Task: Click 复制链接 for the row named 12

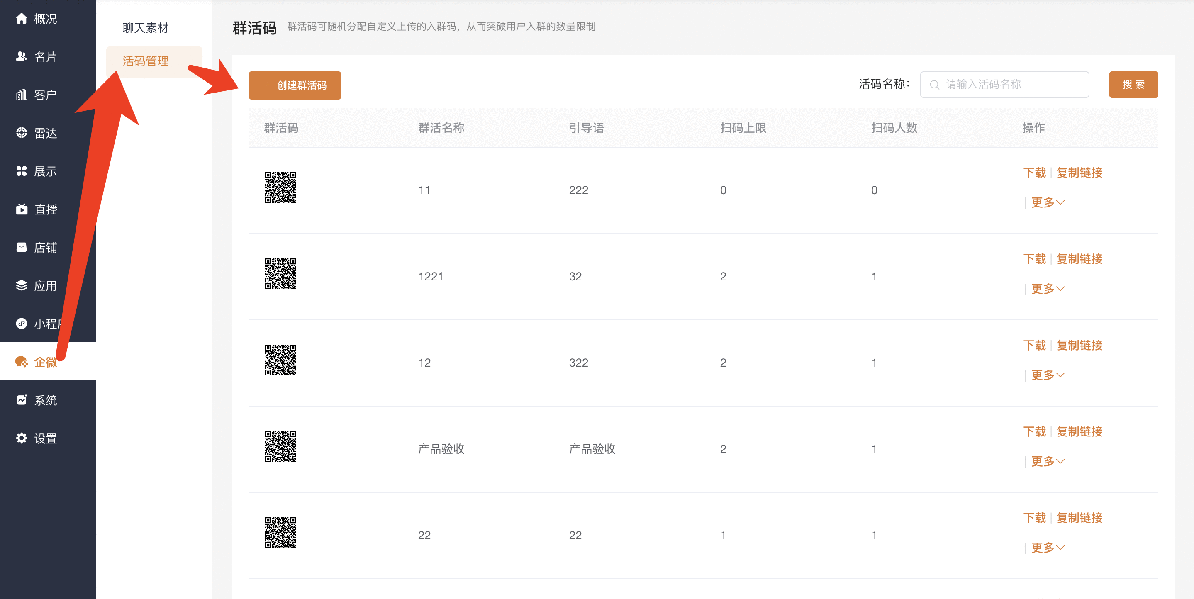Action: coord(1079,346)
